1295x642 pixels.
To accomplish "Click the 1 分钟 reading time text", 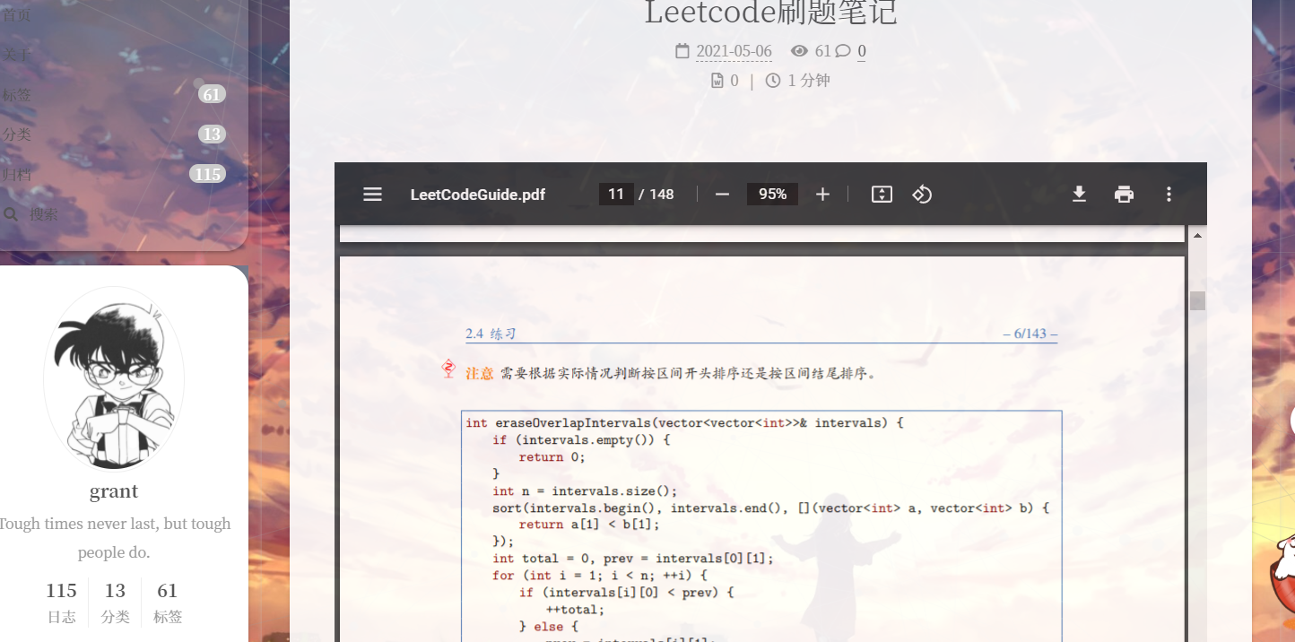I will coord(809,81).
